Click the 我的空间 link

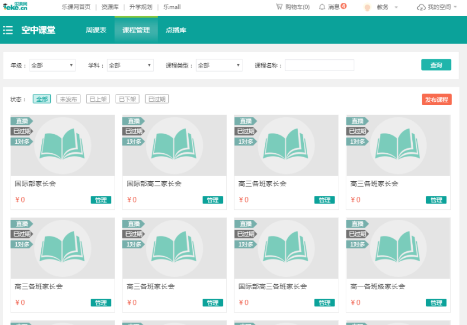point(439,7)
